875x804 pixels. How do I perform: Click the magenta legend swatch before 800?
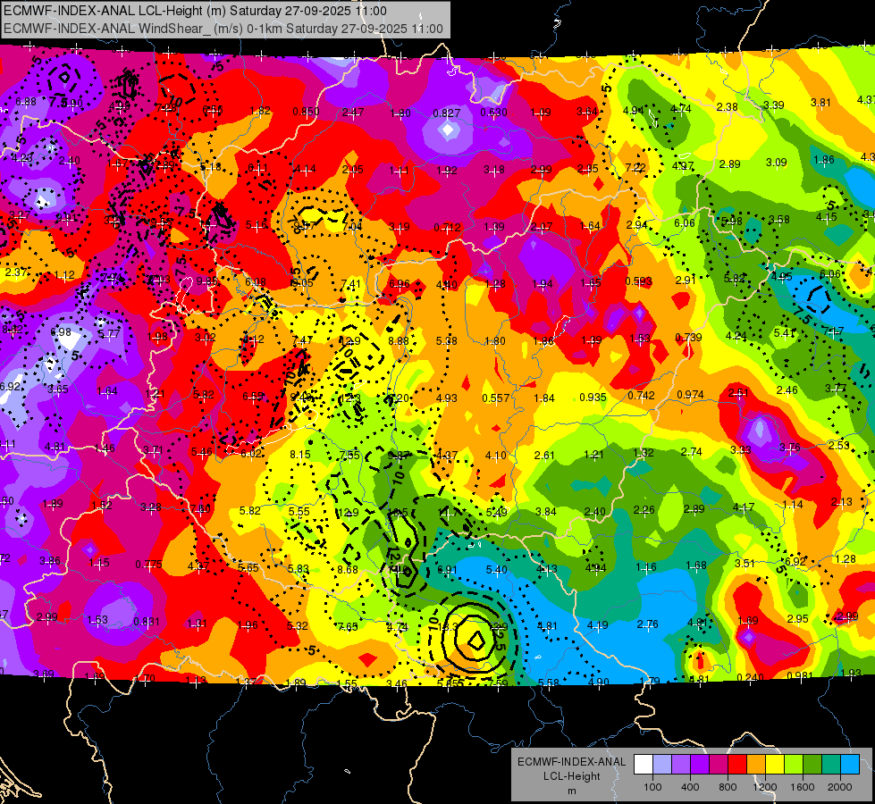click(x=719, y=764)
